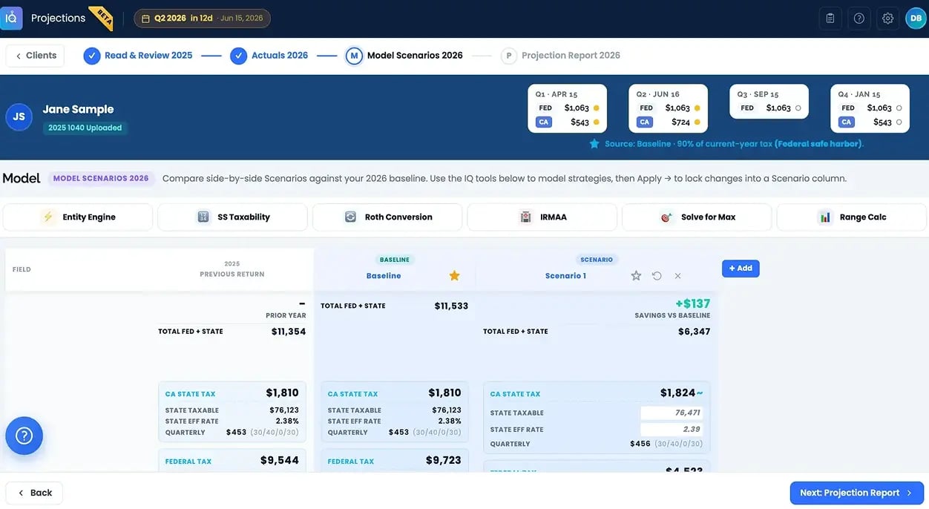Open the Actuals 2026 step
The width and height of the screenshot is (929, 509).
(x=269, y=56)
